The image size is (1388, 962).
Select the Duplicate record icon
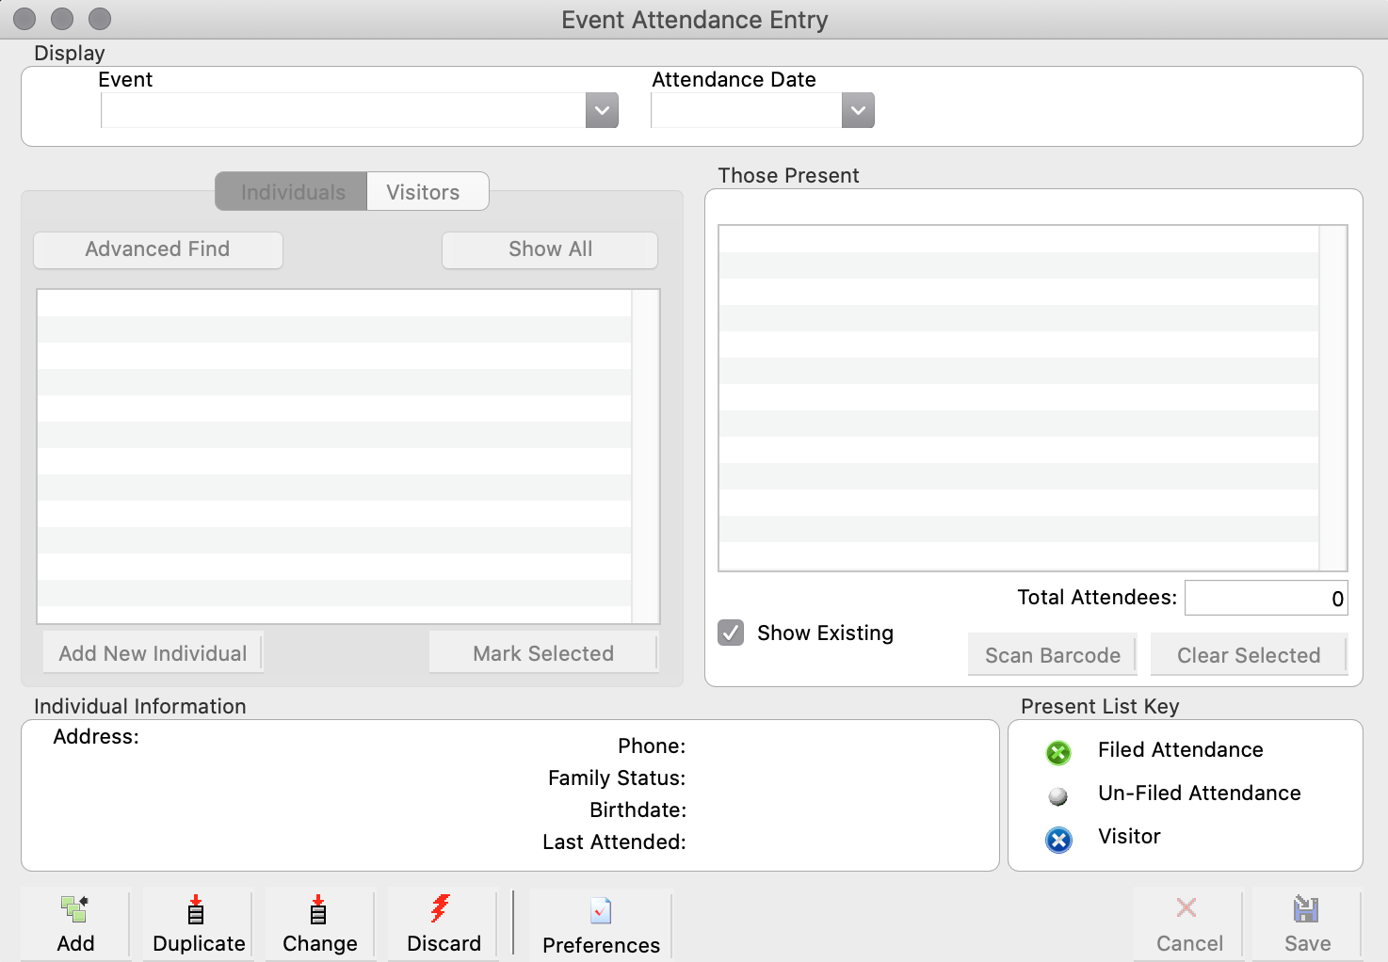[195, 911]
